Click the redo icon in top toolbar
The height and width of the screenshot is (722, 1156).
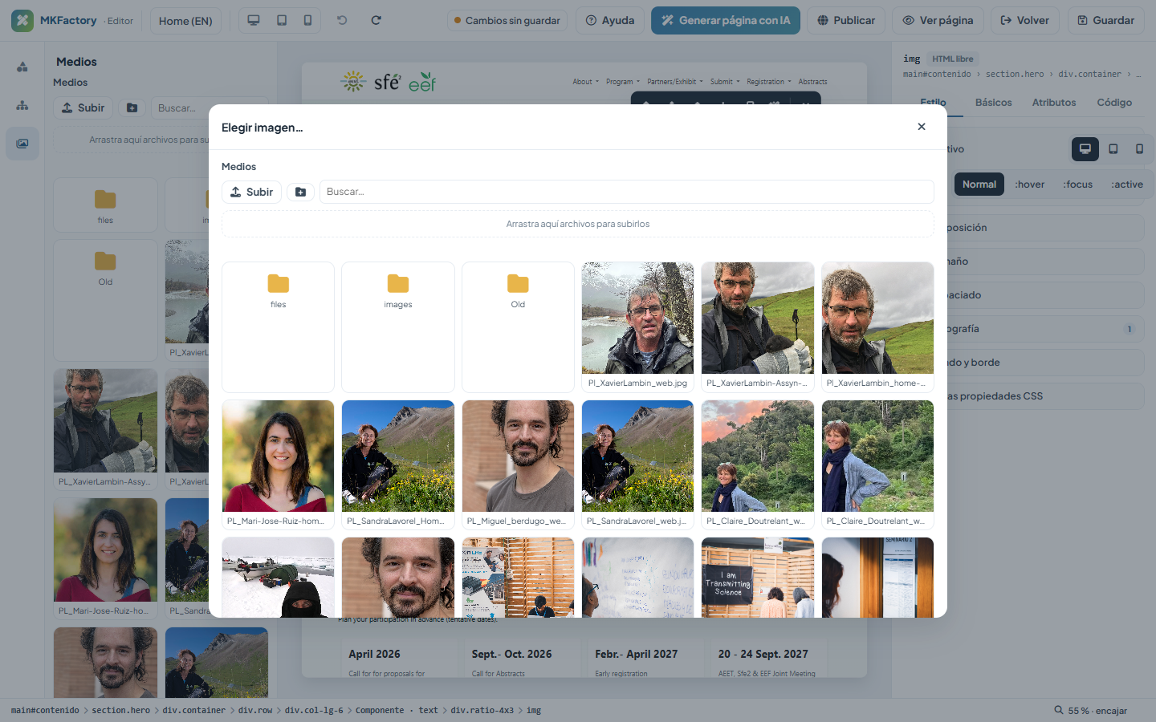pos(376,20)
